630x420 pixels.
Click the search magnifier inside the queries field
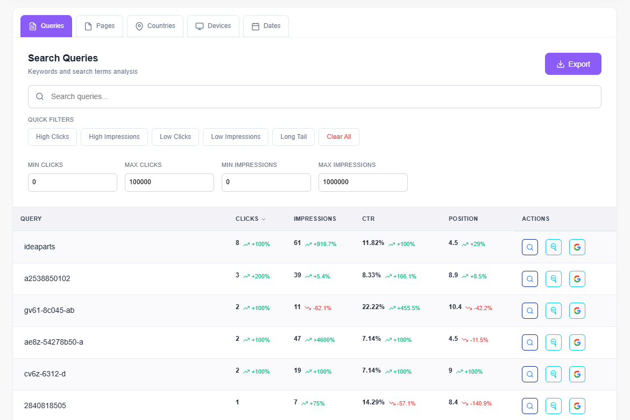pos(40,96)
